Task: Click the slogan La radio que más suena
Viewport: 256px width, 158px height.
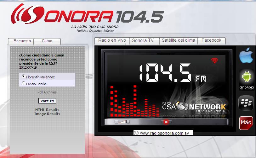Action: [95, 27]
